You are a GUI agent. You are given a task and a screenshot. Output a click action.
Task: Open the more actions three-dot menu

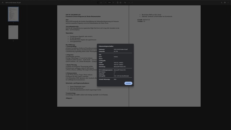228,3
